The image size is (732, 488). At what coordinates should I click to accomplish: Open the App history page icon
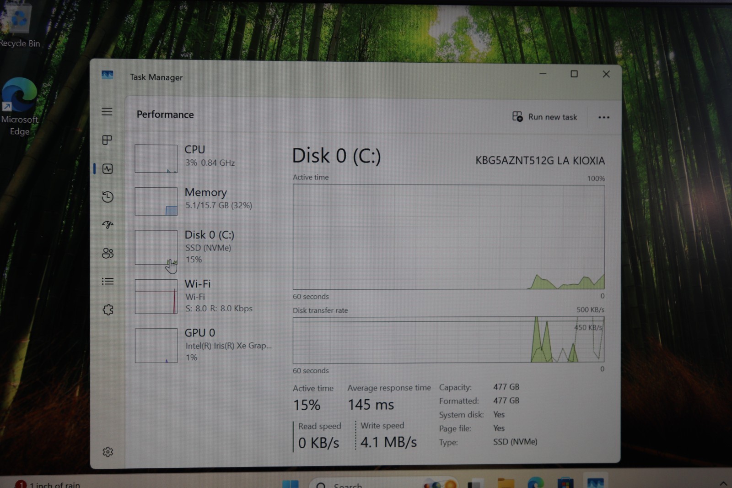point(108,197)
